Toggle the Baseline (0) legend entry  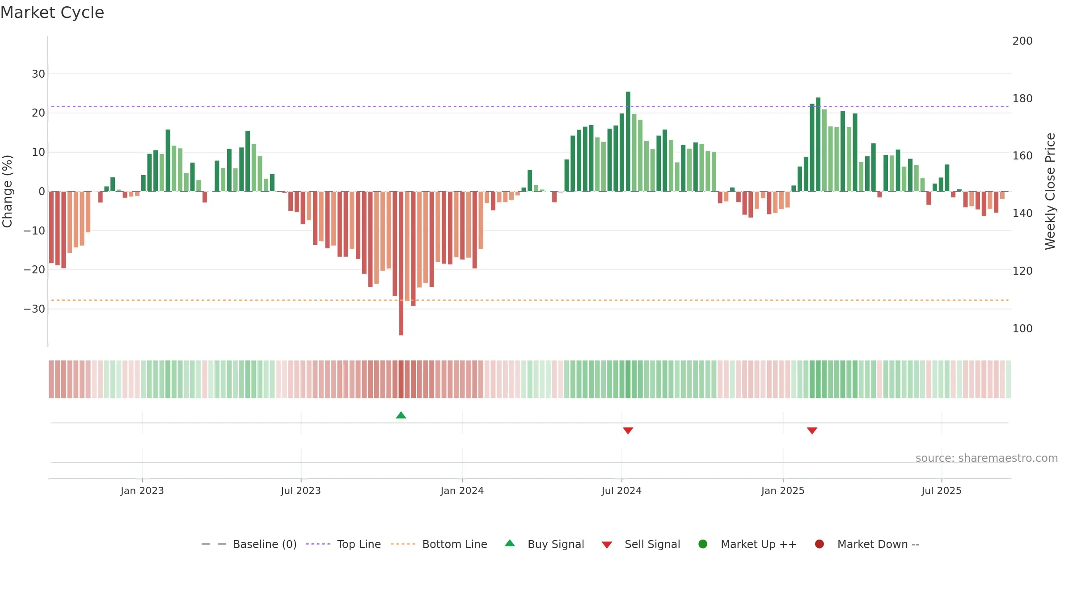click(x=249, y=544)
